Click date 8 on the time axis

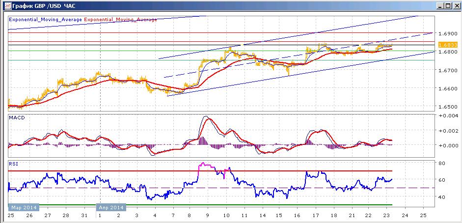189,216
